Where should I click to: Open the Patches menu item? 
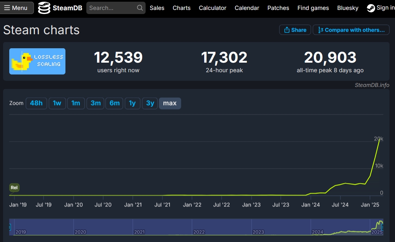coord(279,8)
